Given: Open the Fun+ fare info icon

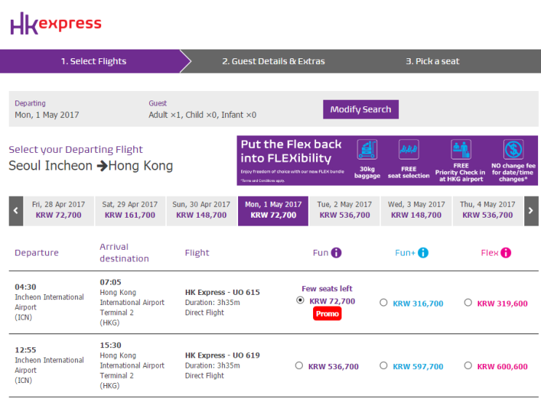Looking at the screenshot, I should pyautogui.click(x=423, y=253).
